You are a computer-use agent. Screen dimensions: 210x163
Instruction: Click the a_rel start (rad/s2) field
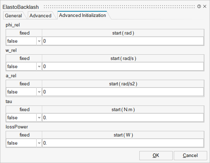tap(123, 92)
